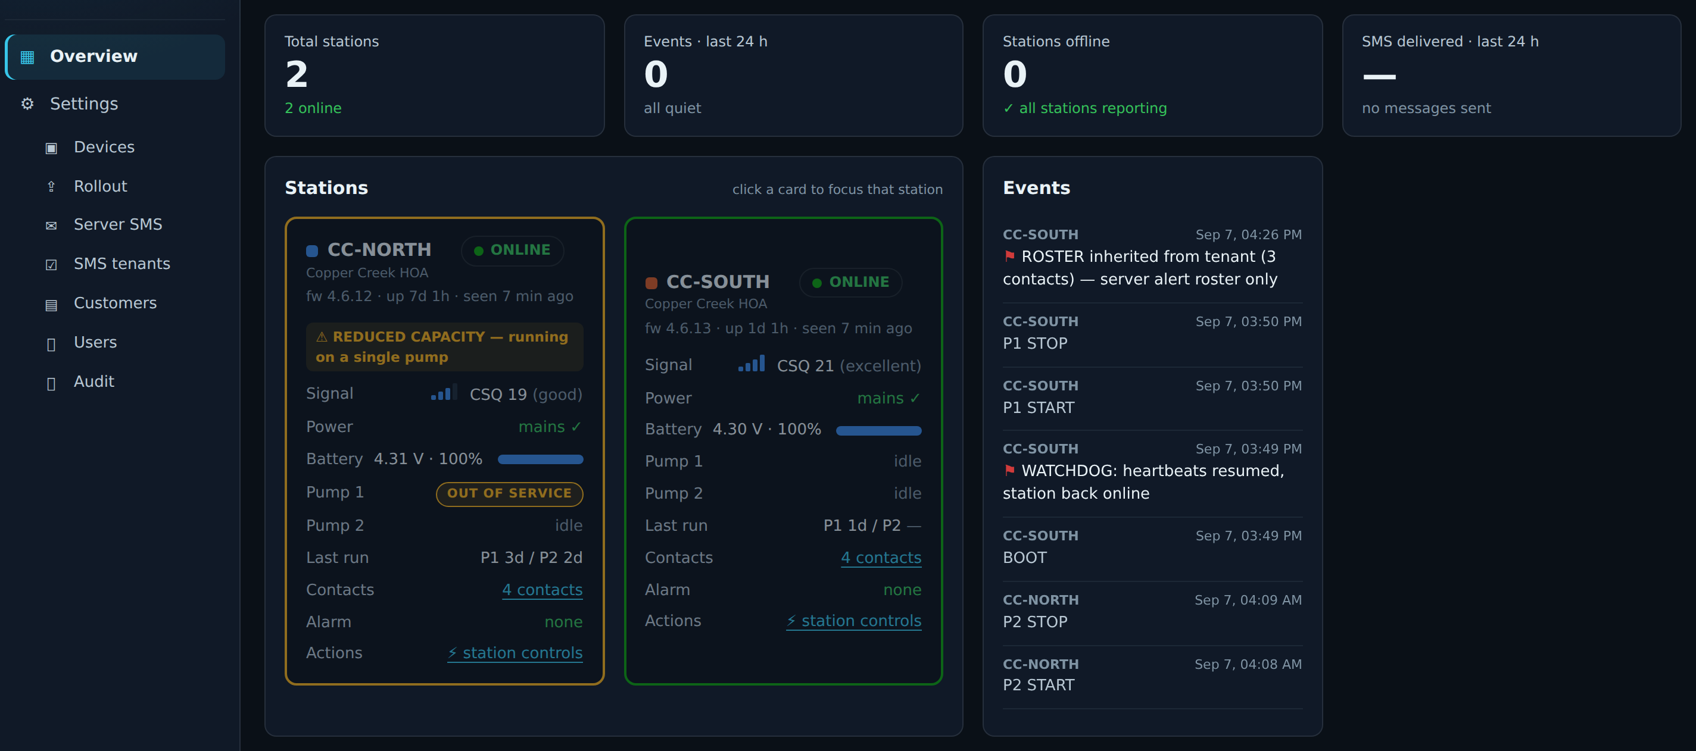Focus the CC-SOUTH station card title

(718, 281)
